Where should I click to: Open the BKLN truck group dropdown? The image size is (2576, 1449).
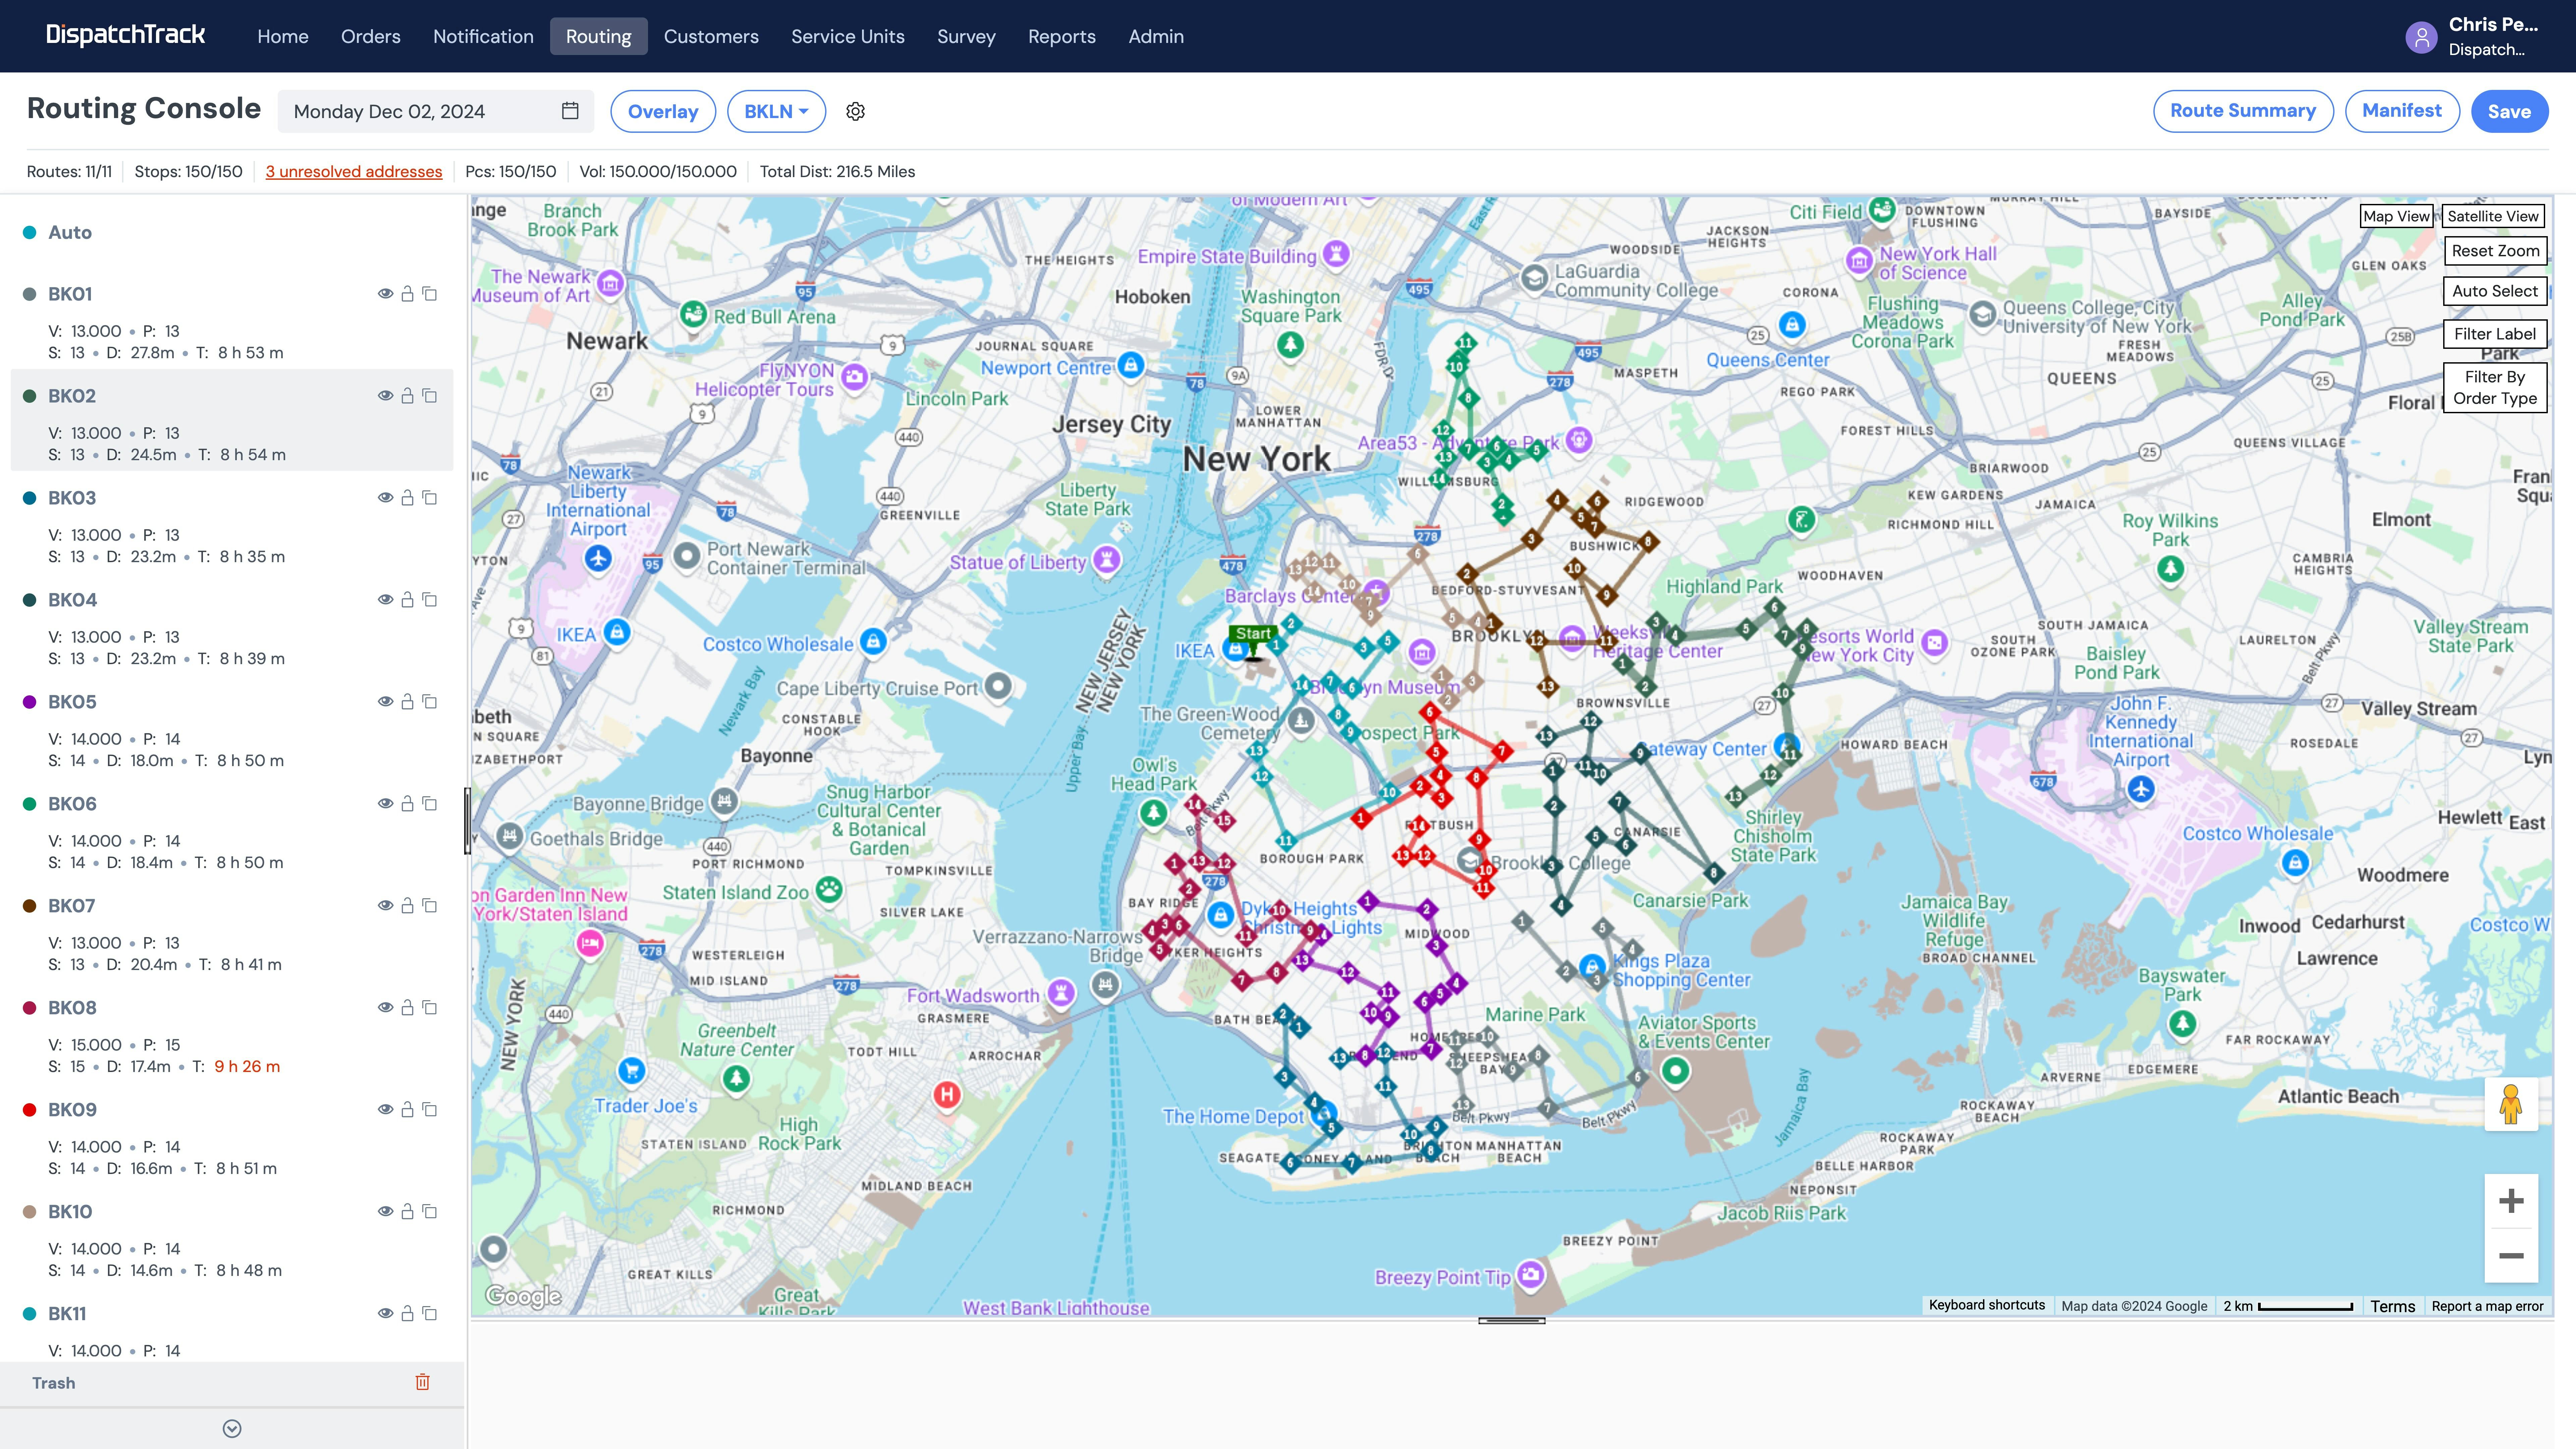click(776, 111)
